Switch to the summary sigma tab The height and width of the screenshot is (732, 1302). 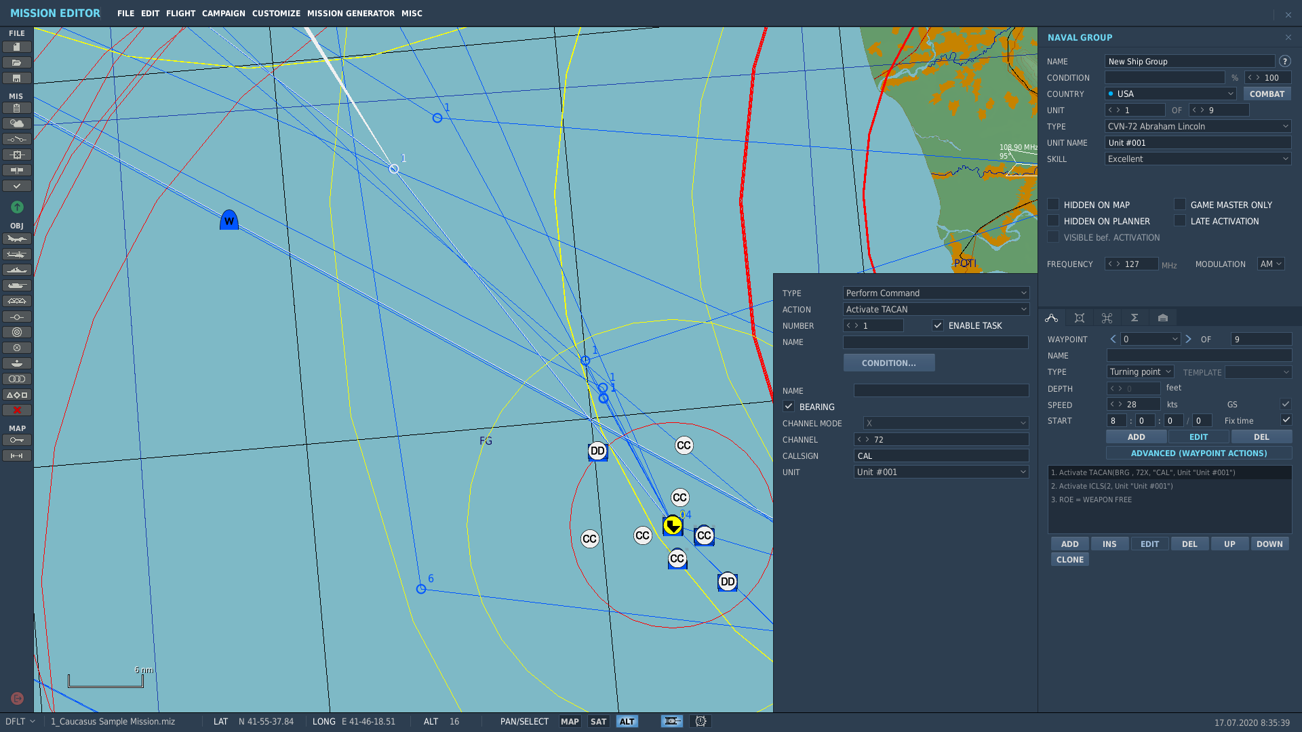point(1135,318)
